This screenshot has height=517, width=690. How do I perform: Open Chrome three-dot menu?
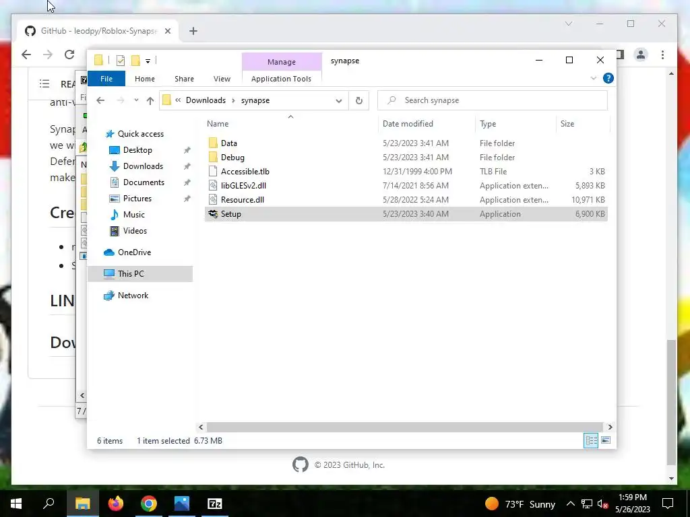663,55
